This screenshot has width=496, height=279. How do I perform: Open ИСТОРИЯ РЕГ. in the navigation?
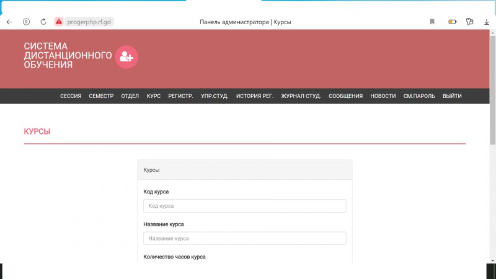pos(255,96)
